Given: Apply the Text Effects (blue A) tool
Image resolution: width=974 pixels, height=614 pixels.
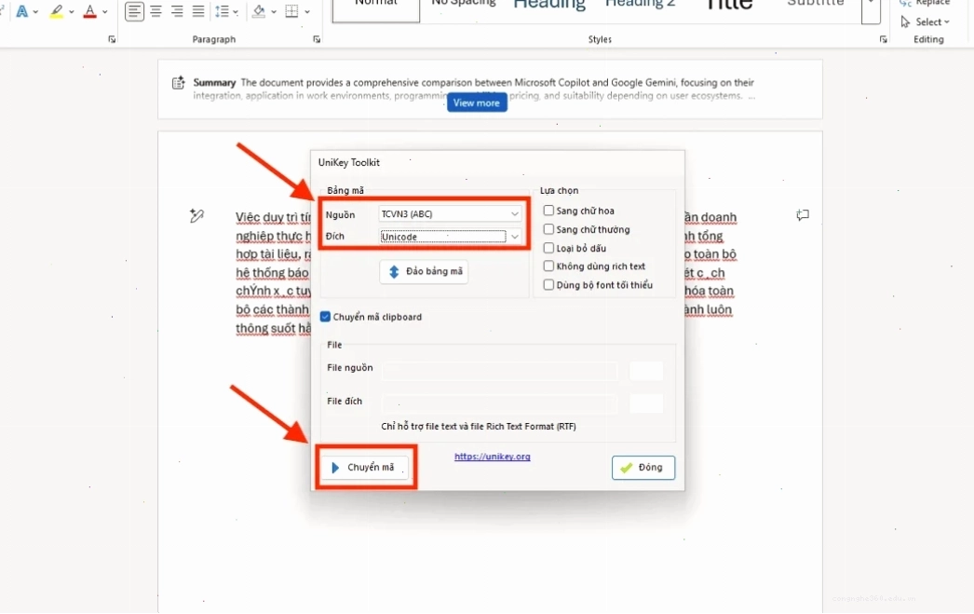Looking at the screenshot, I should [21, 11].
